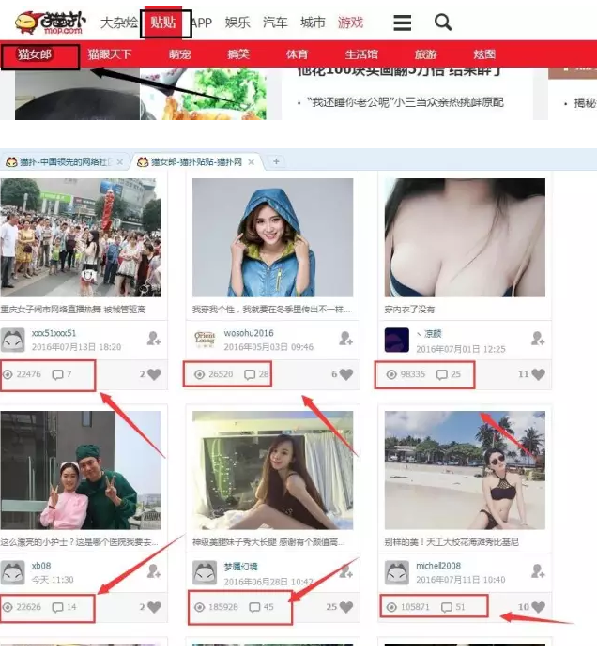This screenshot has height=652, width=597.
Task: Follow user wosohu2016 via add-user icon
Action: point(345,339)
